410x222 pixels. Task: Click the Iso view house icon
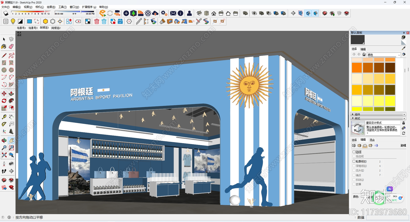click(x=199, y=13)
